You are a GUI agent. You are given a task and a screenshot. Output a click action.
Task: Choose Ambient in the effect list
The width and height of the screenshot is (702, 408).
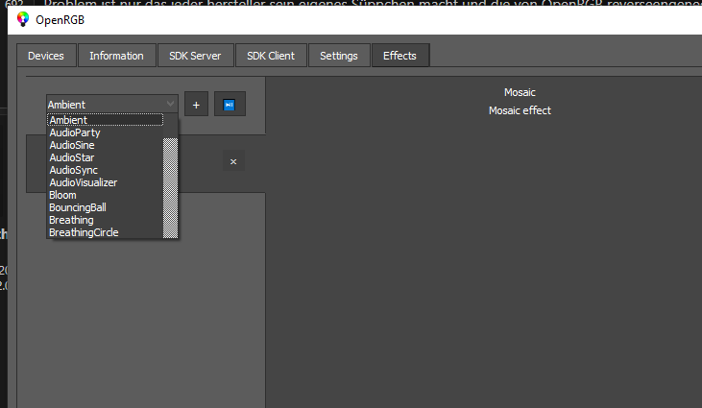tap(106, 120)
